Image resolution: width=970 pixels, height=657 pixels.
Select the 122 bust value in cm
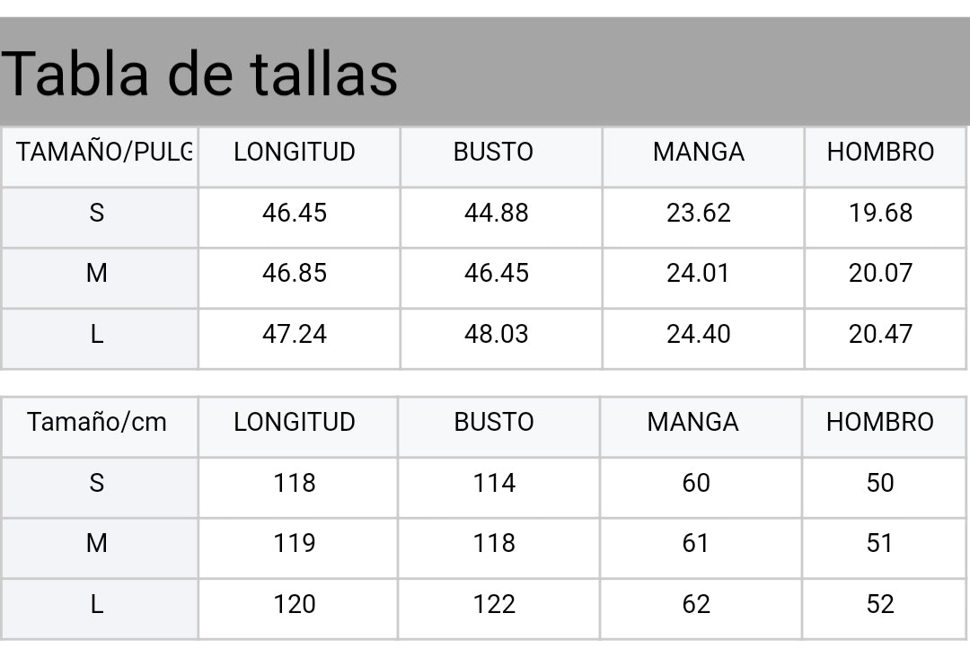pyautogui.click(x=494, y=604)
